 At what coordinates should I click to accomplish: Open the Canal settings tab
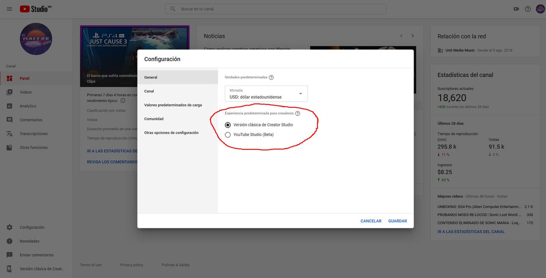[x=177, y=91]
